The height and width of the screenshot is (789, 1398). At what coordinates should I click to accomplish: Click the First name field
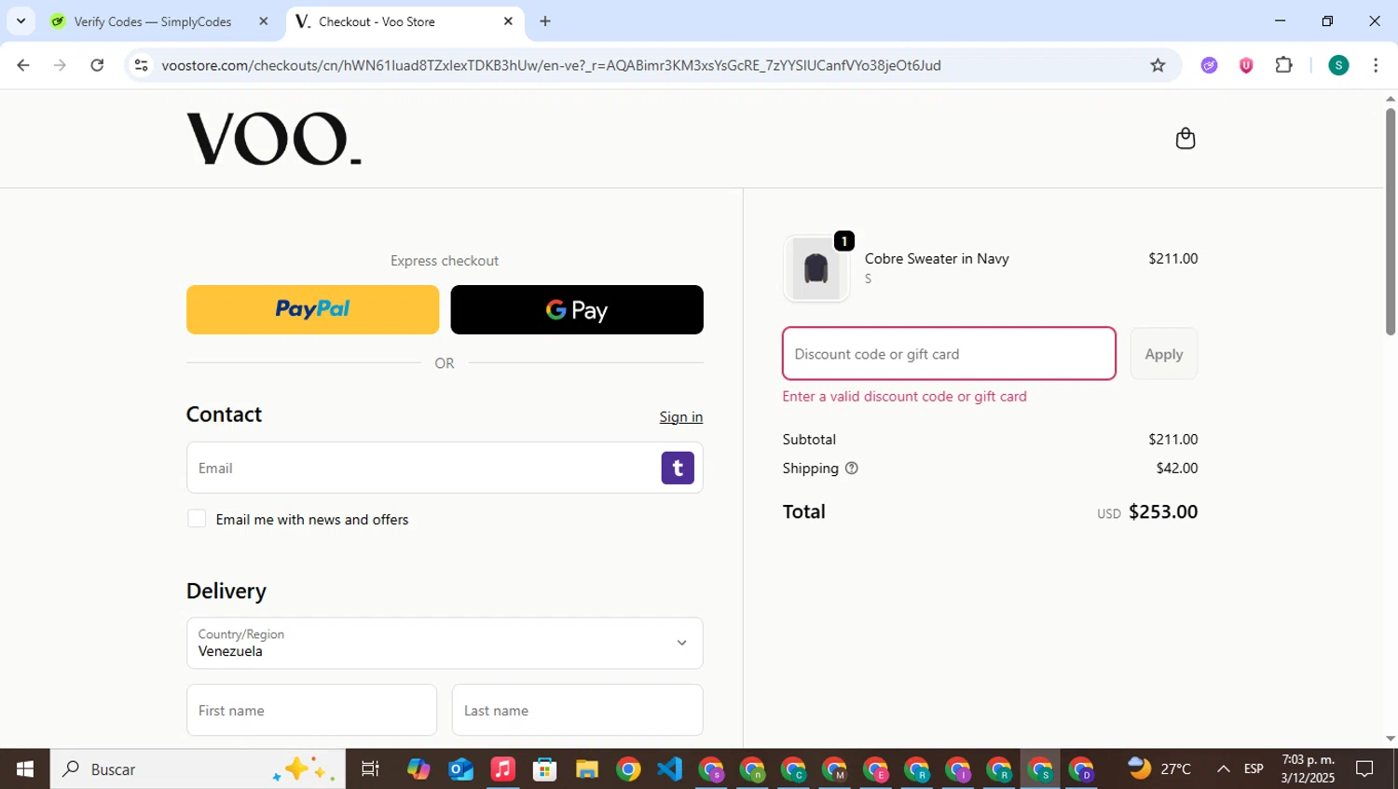(311, 710)
